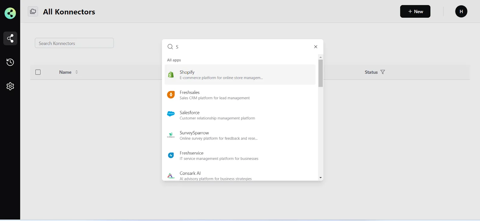Select Freshsales from the app list

(x=240, y=95)
